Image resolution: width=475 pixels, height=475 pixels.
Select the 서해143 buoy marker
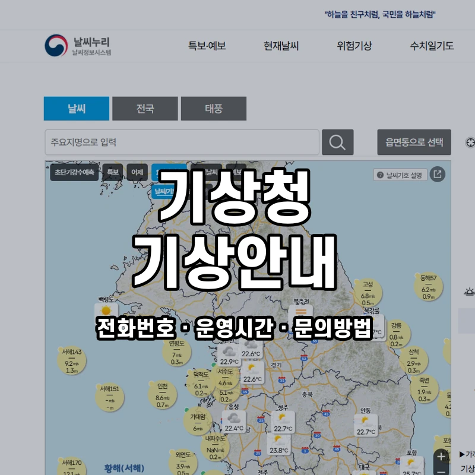pyautogui.click(x=72, y=360)
